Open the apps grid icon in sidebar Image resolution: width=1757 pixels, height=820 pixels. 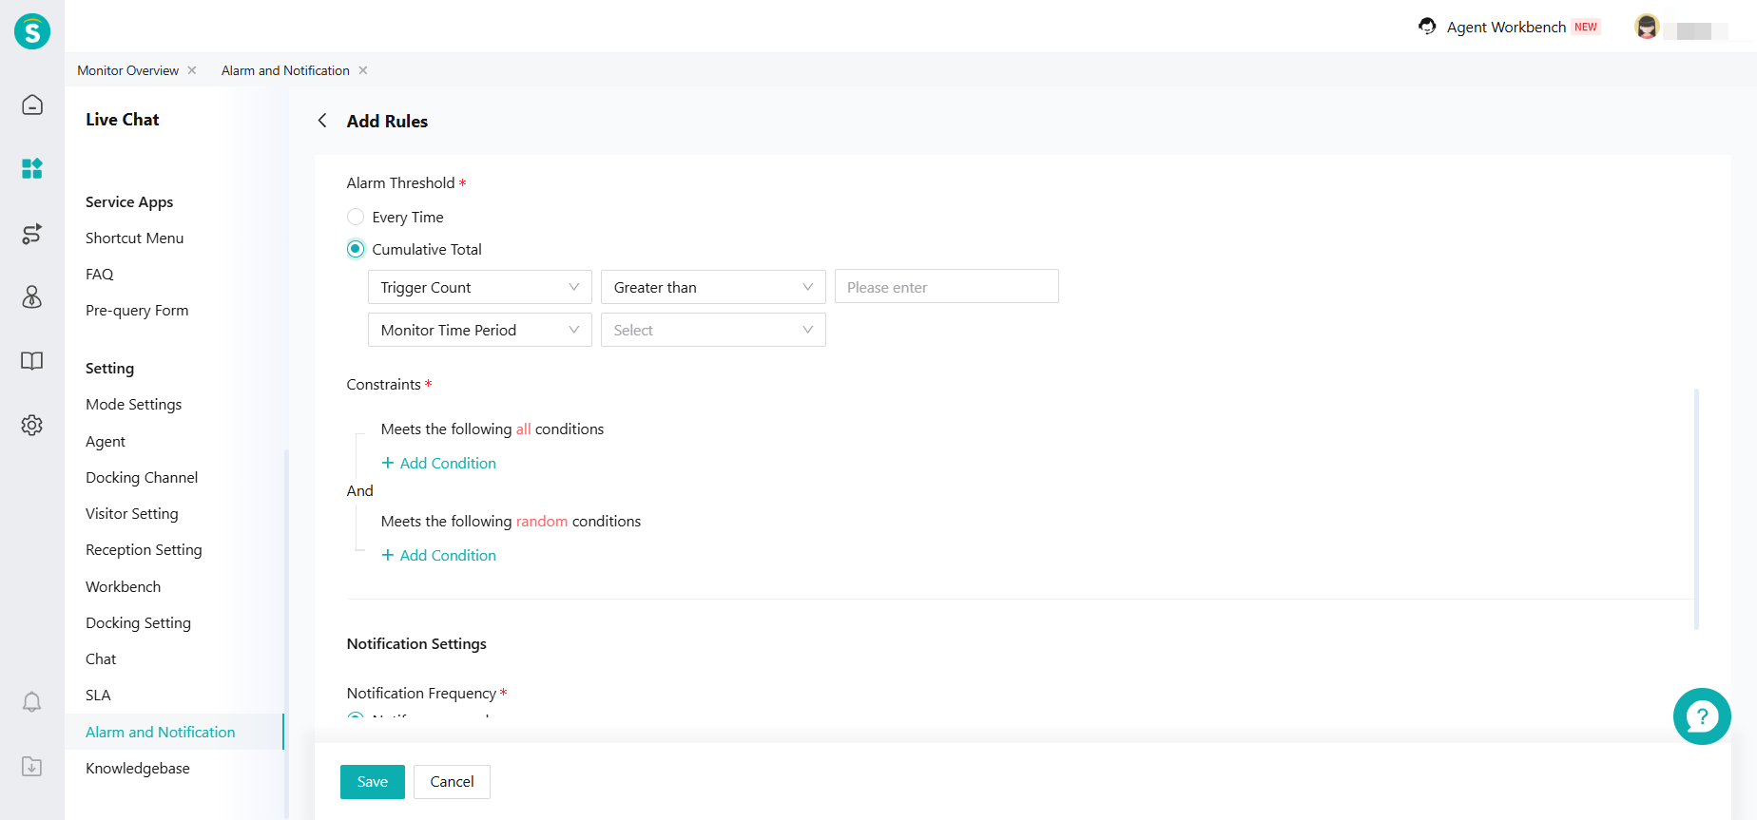click(x=32, y=168)
